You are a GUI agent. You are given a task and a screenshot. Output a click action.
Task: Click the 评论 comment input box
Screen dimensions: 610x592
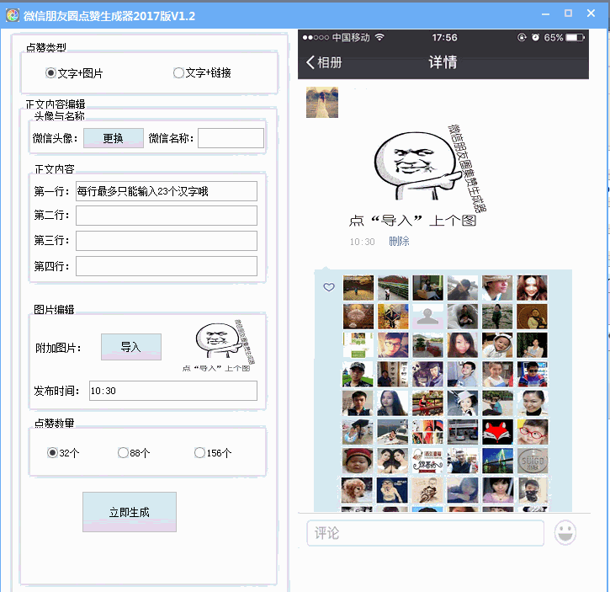click(x=425, y=533)
